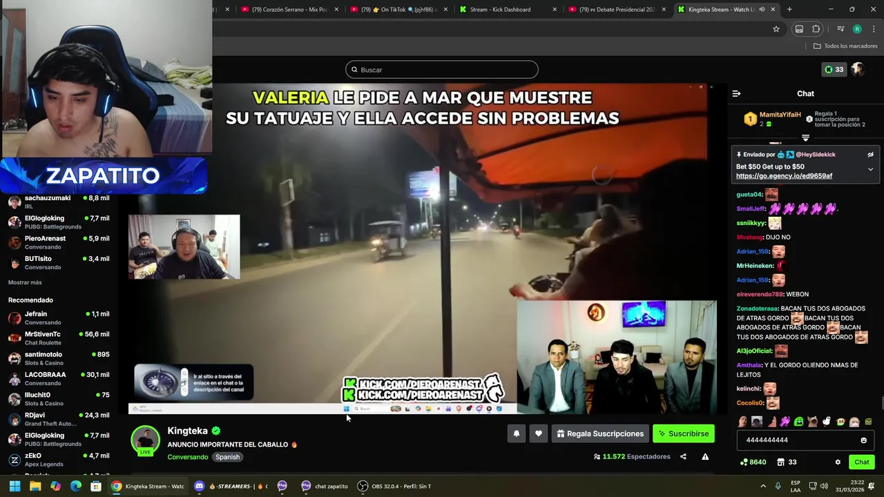Toggle the microphone icon in system tray
This screenshot has height=497, width=884.
pos(778,486)
